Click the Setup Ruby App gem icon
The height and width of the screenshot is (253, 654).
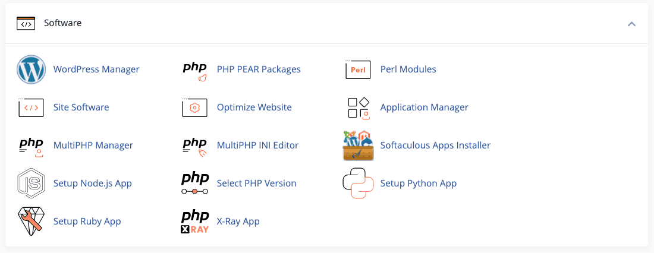31,222
